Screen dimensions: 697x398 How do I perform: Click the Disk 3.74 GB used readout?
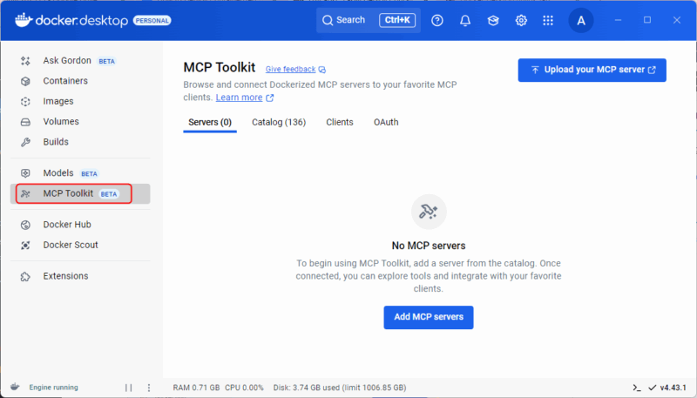(340, 388)
